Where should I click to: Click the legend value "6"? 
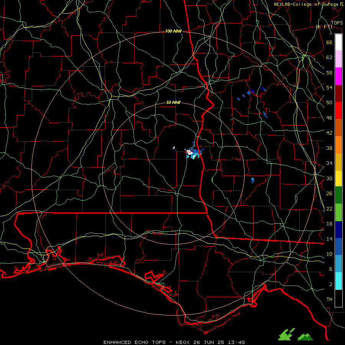(x=331, y=269)
